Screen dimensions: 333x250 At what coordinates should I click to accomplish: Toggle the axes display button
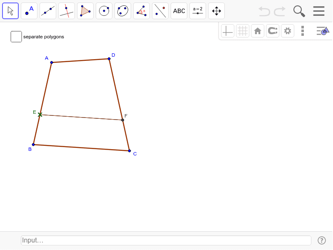pos(228,31)
